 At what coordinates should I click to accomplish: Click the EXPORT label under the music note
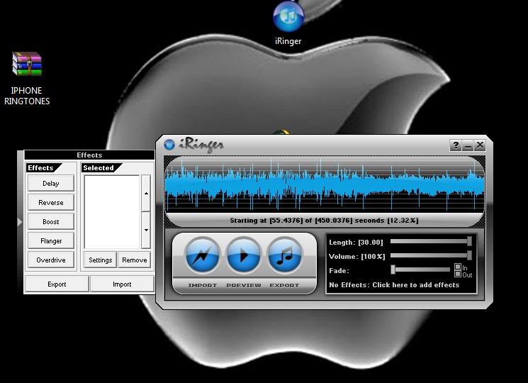[x=284, y=285]
